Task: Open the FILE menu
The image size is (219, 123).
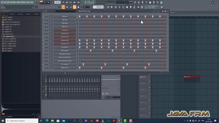Action: 2,2
